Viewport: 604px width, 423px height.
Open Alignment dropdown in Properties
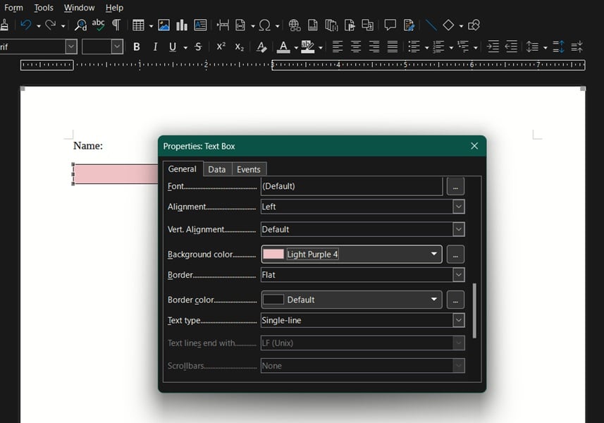(458, 207)
